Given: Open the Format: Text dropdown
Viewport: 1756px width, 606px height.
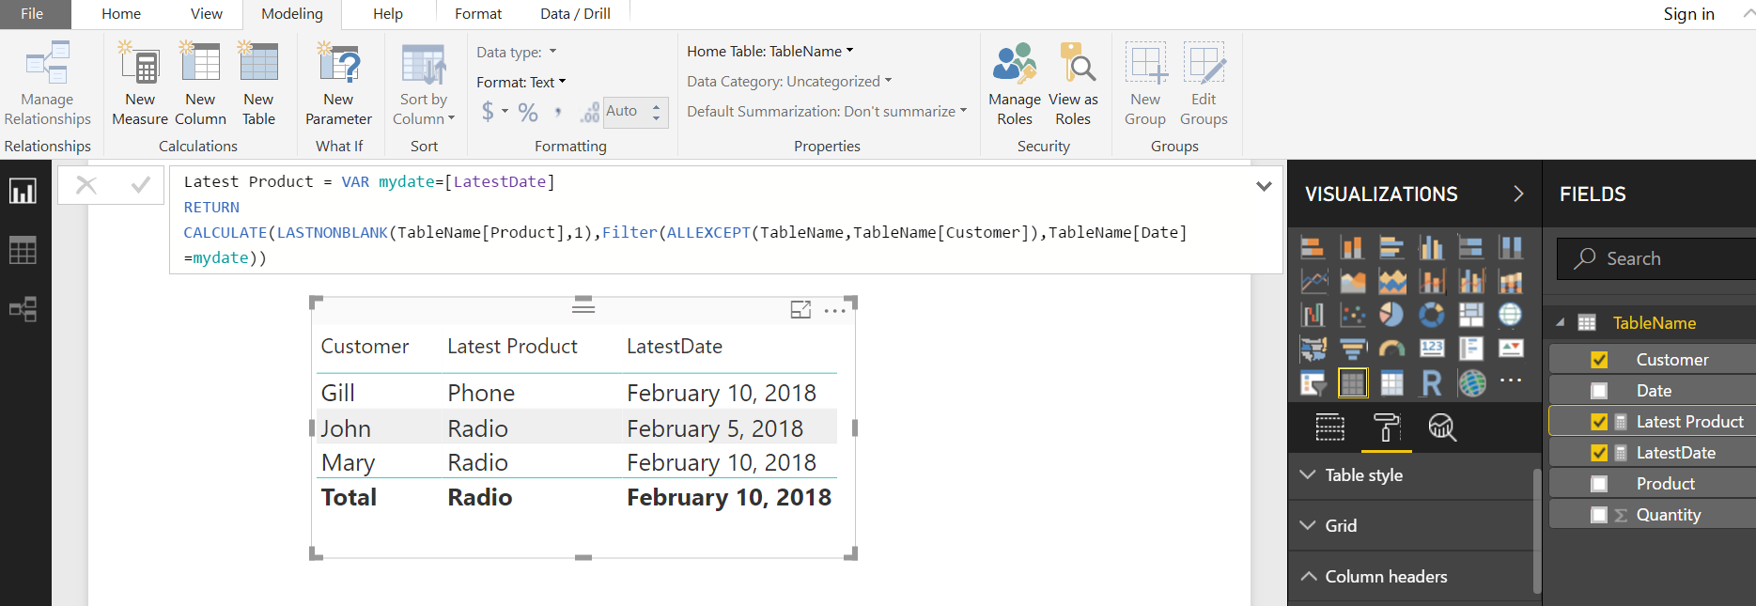Looking at the screenshot, I should pos(521,82).
